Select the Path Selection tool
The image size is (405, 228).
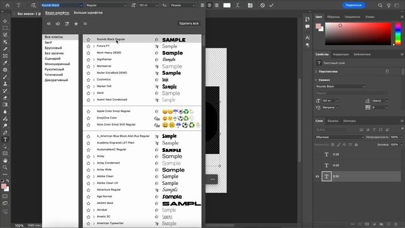[5, 146]
